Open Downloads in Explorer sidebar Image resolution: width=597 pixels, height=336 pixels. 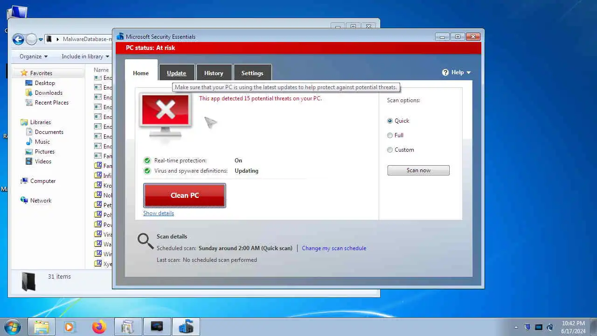click(49, 93)
